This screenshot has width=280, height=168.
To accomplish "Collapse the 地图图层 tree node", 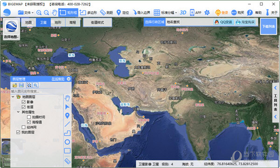I will click(x=13, y=97).
